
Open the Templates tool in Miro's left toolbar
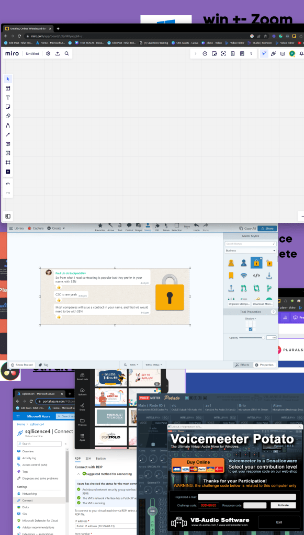pos(8,88)
